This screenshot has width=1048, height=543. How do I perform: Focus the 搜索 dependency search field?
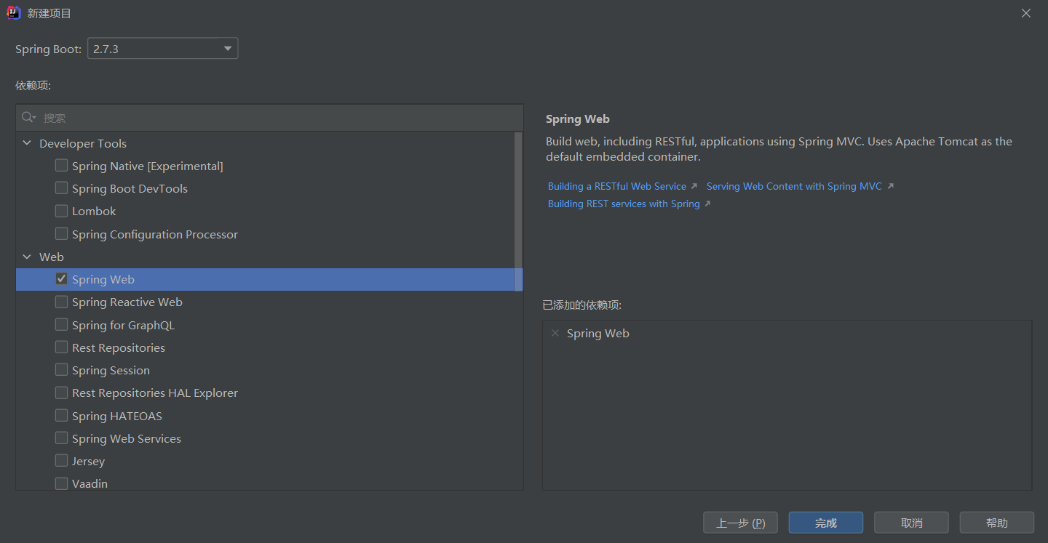click(269, 118)
